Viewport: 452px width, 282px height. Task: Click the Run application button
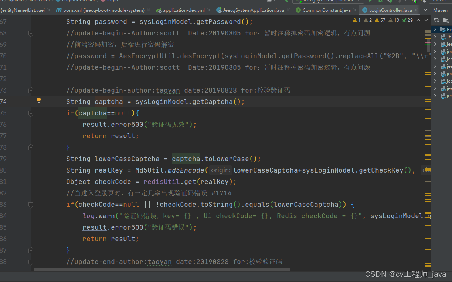click(371, 1)
